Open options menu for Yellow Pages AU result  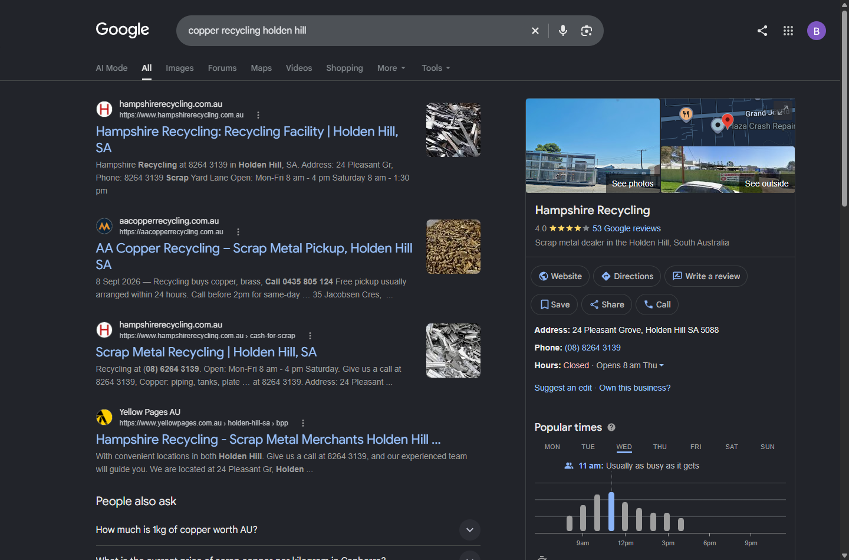(303, 423)
